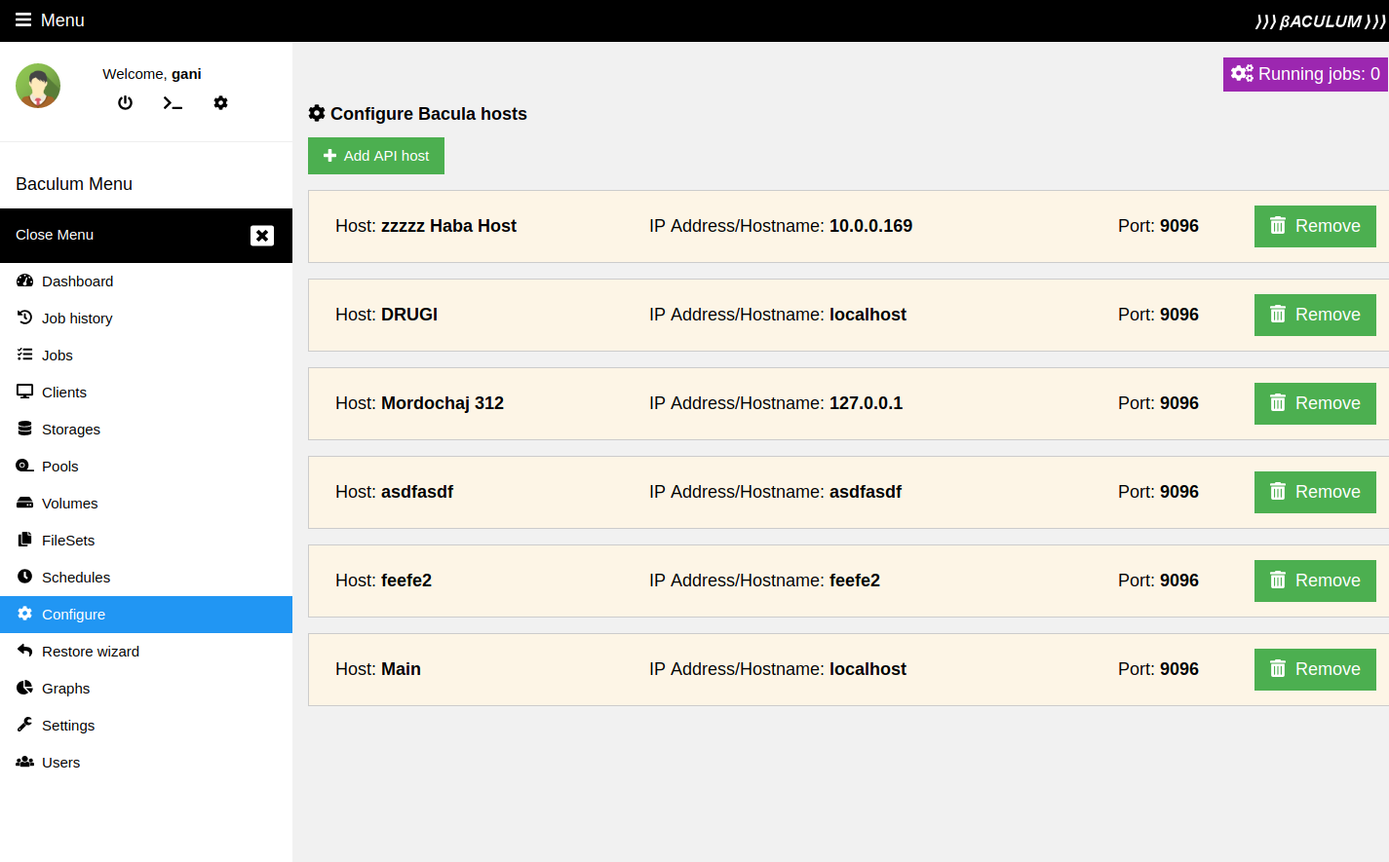Click the Dashboard gauge icon

pyautogui.click(x=25, y=281)
